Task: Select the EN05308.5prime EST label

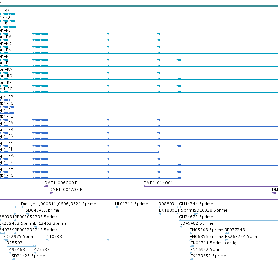Action: pos(206,230)
